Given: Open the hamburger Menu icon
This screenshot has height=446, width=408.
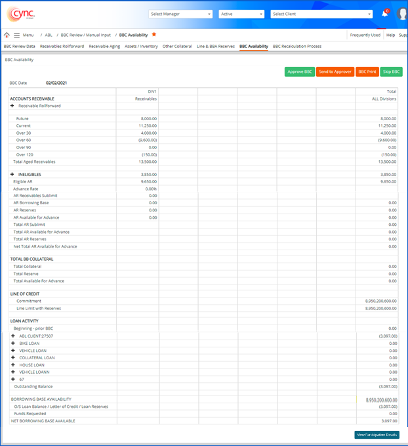Looking at the screenshot, I should pos(16,35).
